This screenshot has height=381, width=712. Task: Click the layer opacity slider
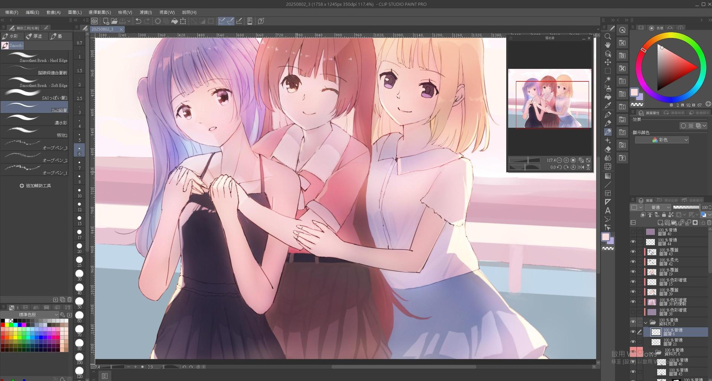[686, 207]
